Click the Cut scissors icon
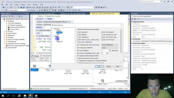The height and width of the screenshot is (98, 174). (51, 7)
